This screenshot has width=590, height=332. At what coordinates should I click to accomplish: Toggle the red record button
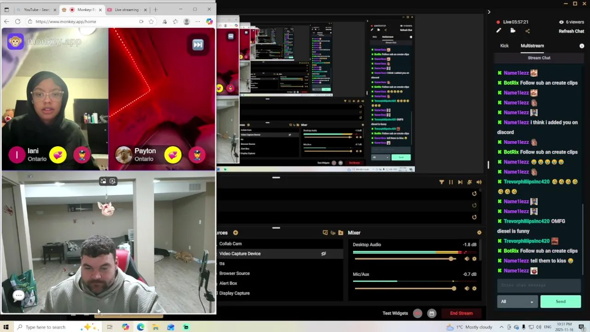[x=418, y=314]
